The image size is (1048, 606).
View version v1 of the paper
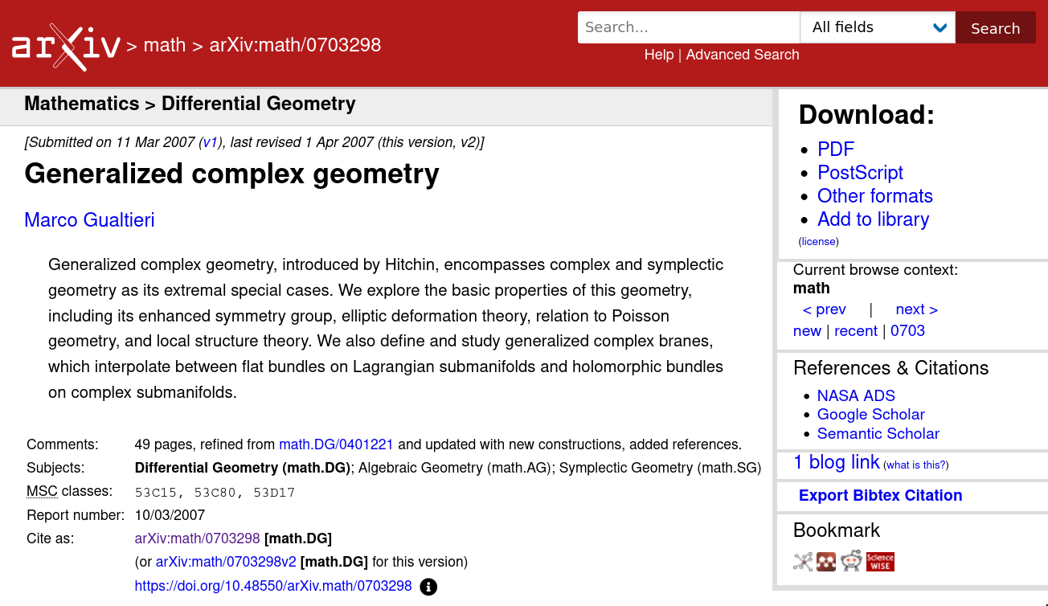[x=210, y=142]
